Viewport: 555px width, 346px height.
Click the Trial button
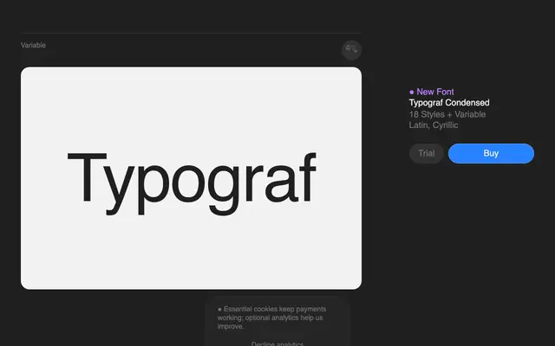coord(426,153)
